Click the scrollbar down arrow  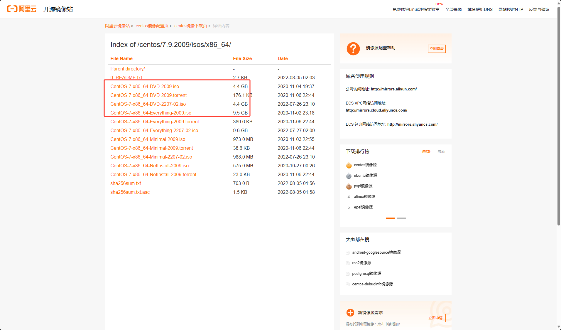coord(559,327)
